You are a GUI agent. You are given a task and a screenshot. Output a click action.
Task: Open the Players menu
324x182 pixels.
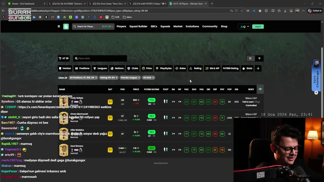(x=121, y=27)
